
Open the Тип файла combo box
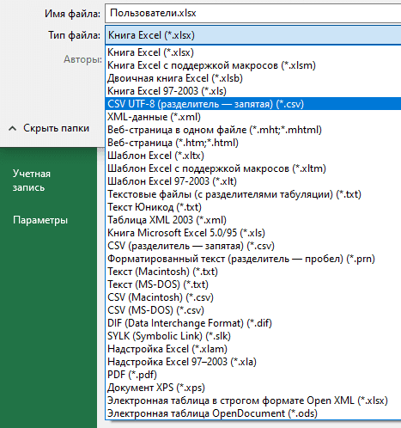(253, 35)
